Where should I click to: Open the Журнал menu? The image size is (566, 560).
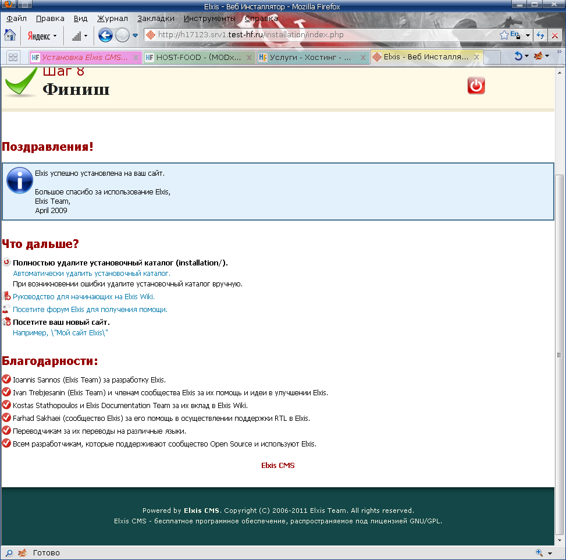pyautogui.click(x=112, y=19)
